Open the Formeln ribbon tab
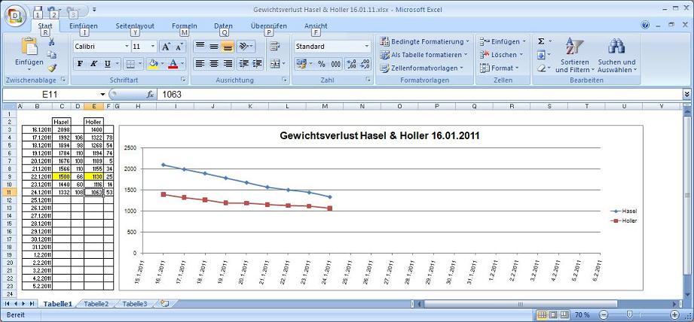 (x=184, y=26)
